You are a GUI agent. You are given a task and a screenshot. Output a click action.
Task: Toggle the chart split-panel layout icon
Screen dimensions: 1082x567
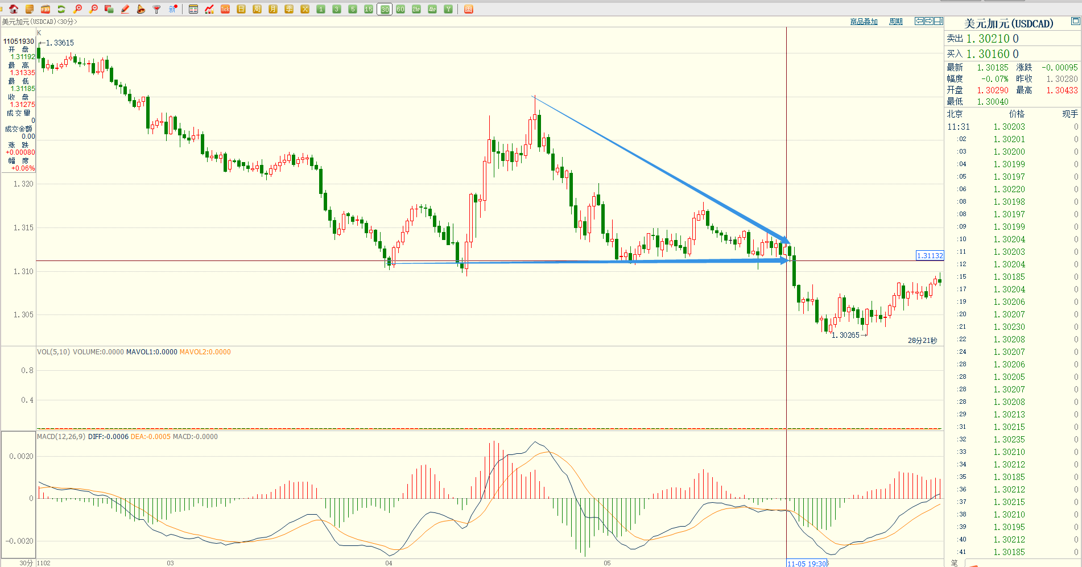938,21
